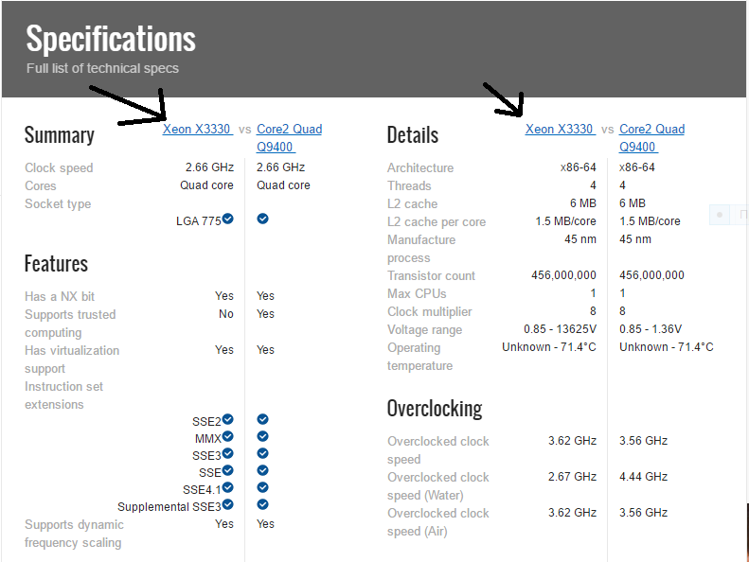Viewport: 749px width, 562px height.
Task: Click 'Instruction set extensions' label
Action: tap(64, 395)
